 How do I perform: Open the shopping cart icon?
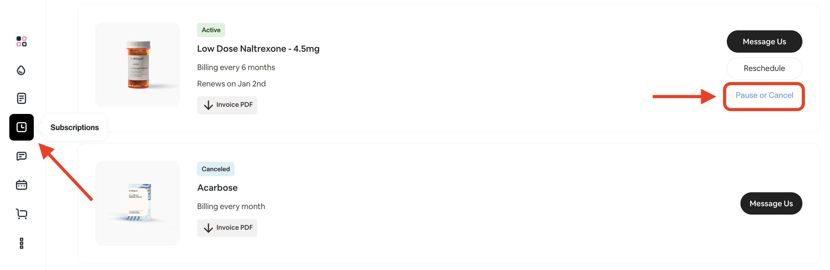(x=21, y=214)
